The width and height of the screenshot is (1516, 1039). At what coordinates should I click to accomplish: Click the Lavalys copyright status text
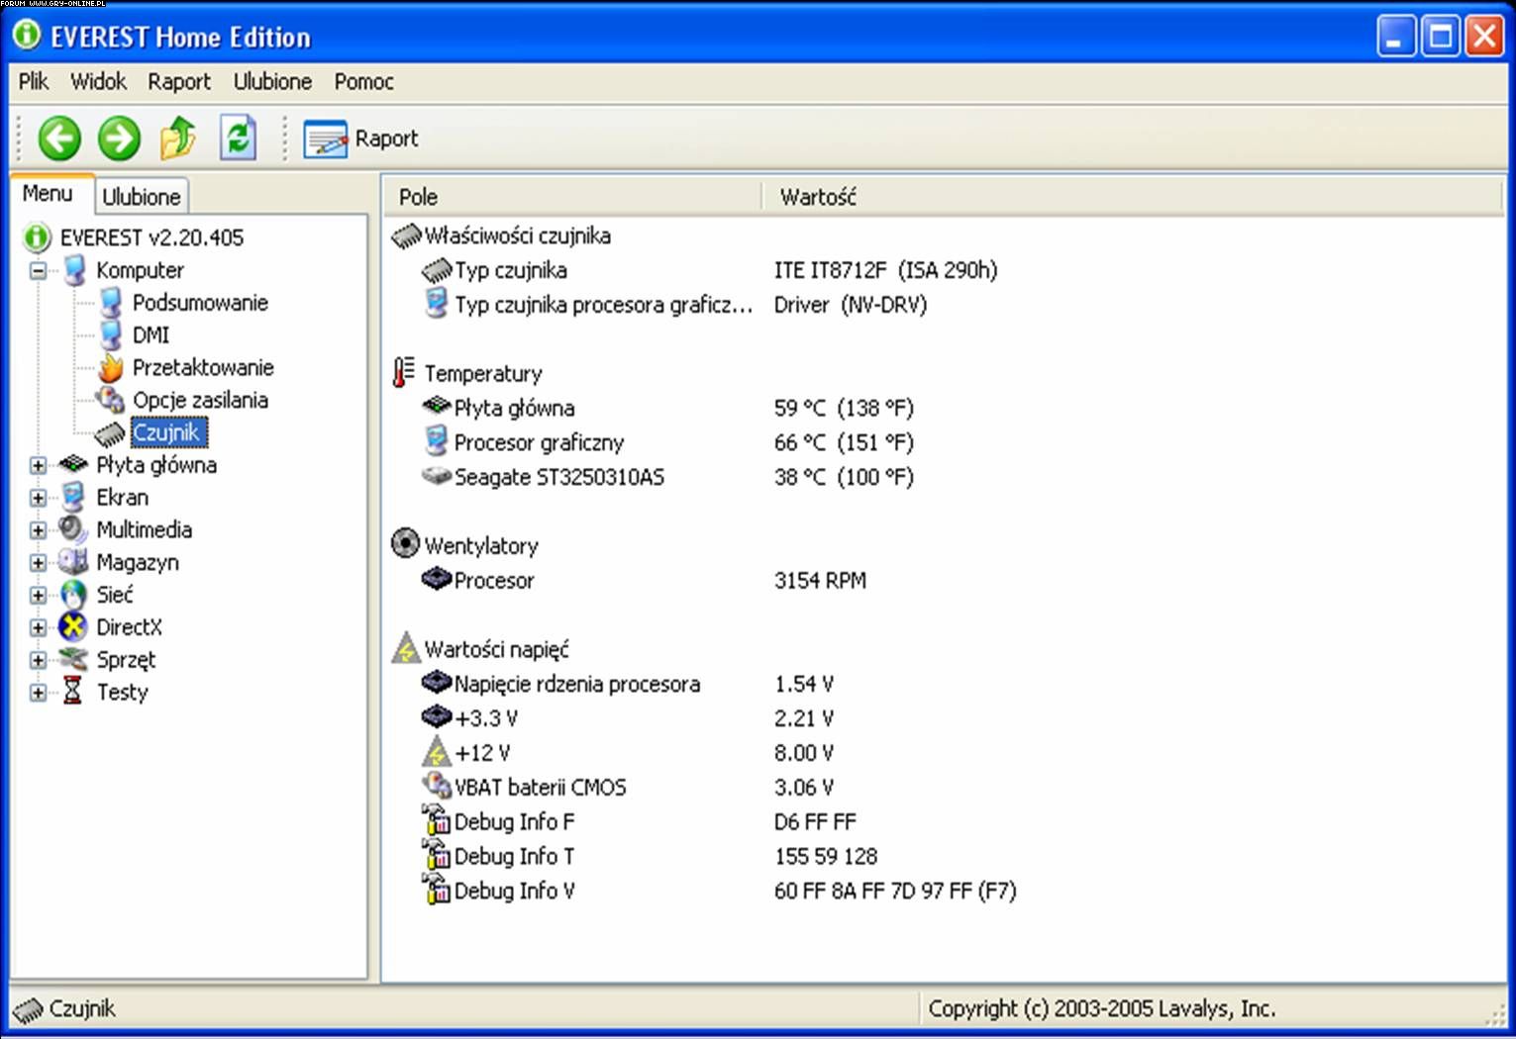(1101, 1008)
